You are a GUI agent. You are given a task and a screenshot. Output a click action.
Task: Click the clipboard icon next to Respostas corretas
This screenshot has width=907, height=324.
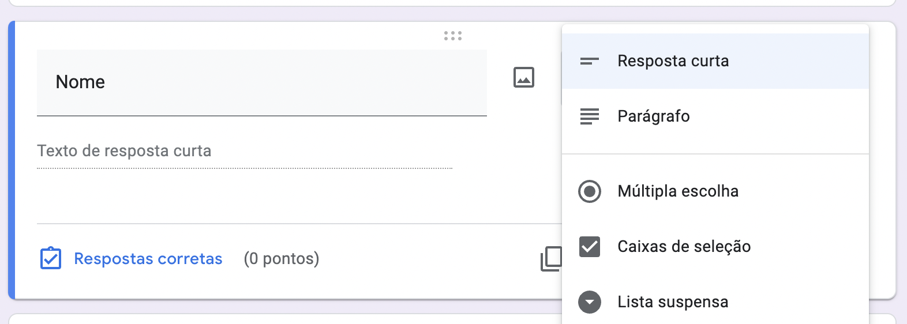click(x=51, y=259)
